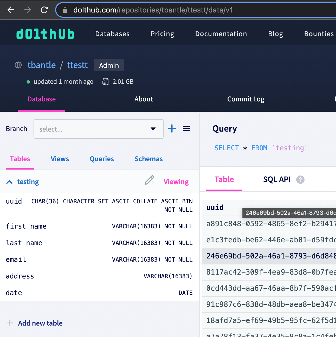Click the address column in schema list
Viewport: 336px width, 337px height.
[20, 276]
